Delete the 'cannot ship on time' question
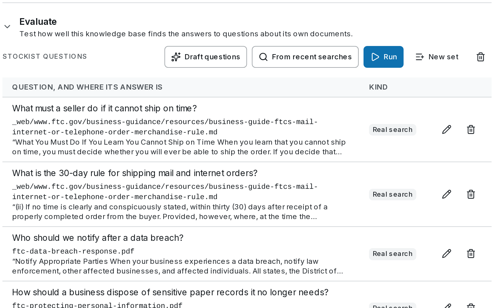The height and width of the screenshot is (308, 494). tap(471, 129)
